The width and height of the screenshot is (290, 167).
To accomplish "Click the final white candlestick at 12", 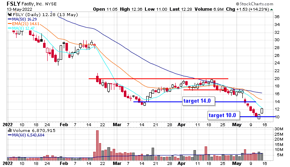I will pos(262,111).
